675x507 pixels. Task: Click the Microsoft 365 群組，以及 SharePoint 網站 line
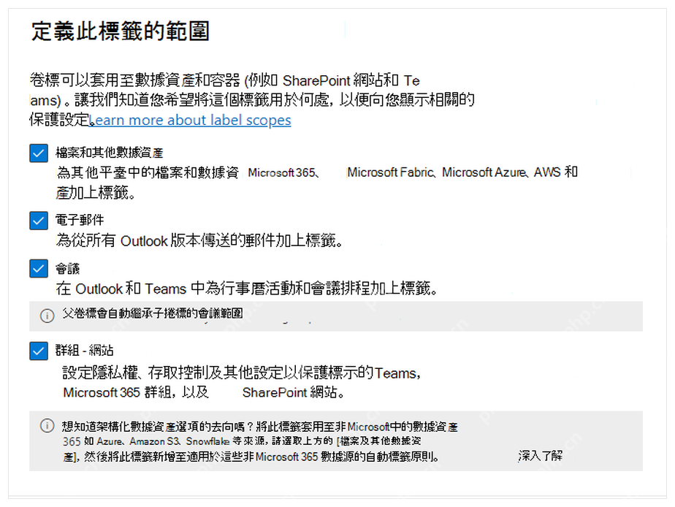tap(204, 392)
